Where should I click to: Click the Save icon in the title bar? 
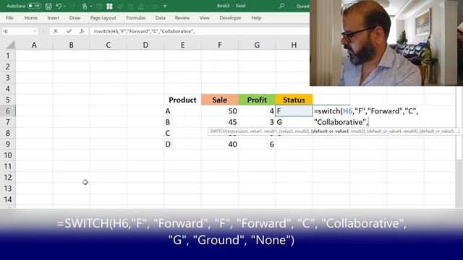tap(48, 6)
